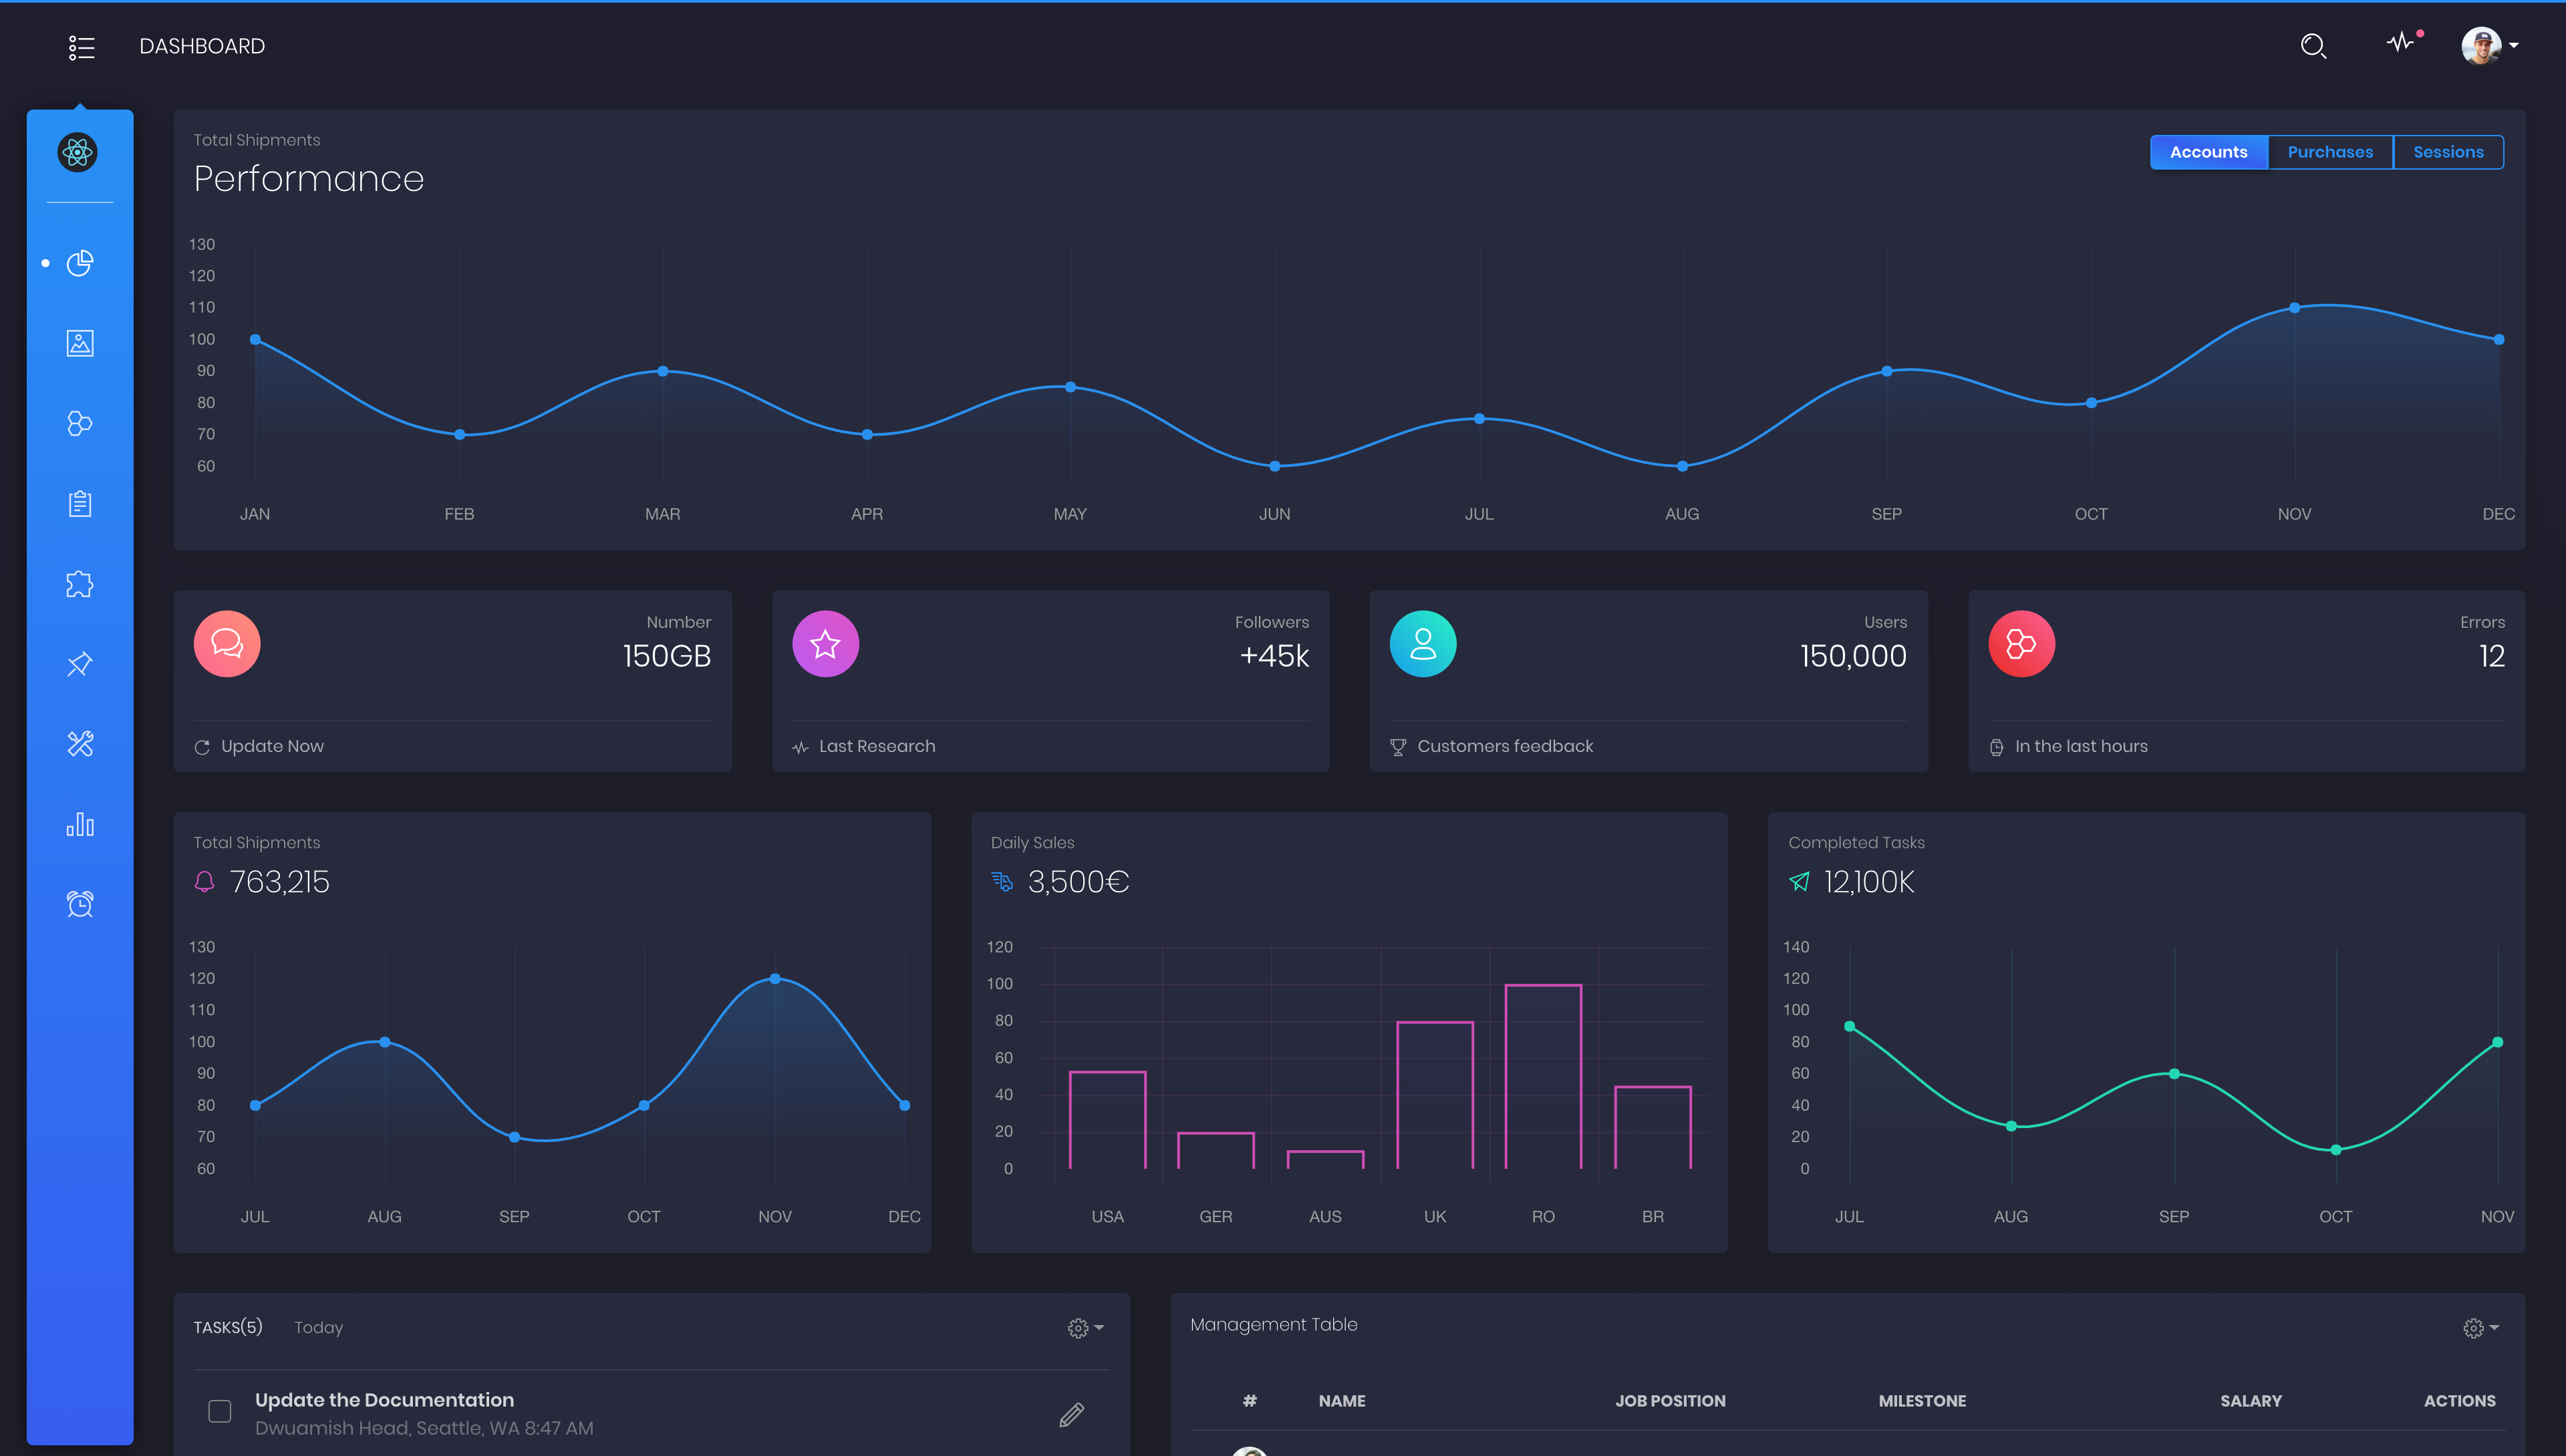The height and width of the screenshot is (1456, 2566).
Task: Select the pin sidebar icon
Action: click(80, 664)
